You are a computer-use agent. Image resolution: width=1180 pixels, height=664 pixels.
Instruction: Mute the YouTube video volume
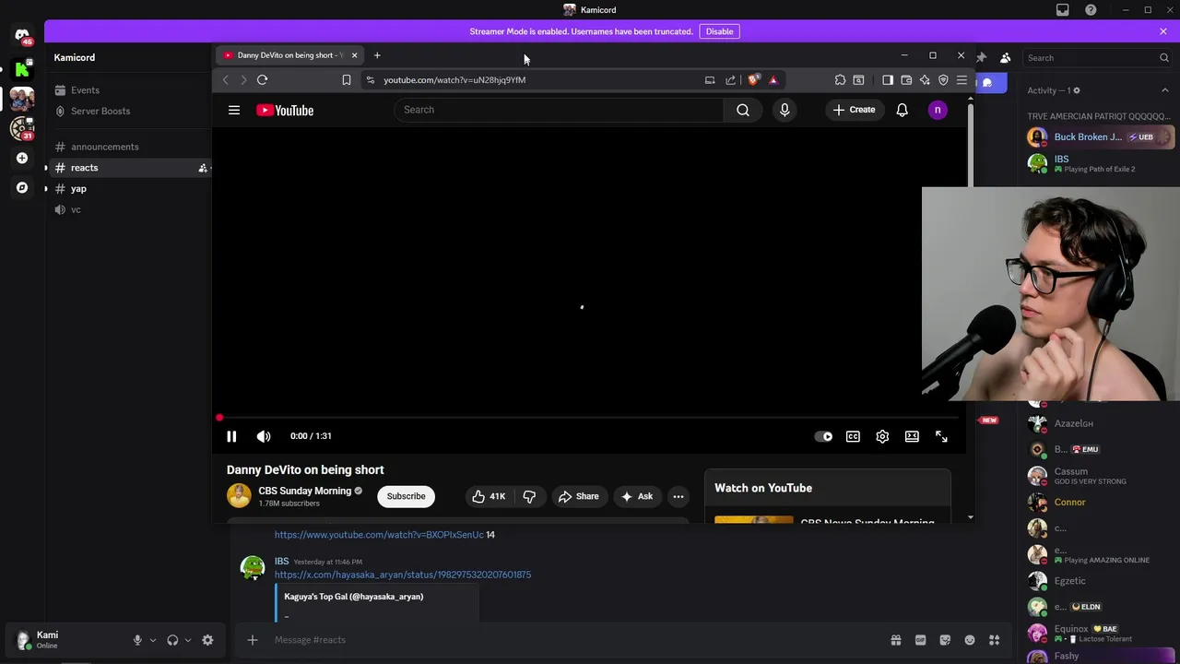[x=264, y=436]
